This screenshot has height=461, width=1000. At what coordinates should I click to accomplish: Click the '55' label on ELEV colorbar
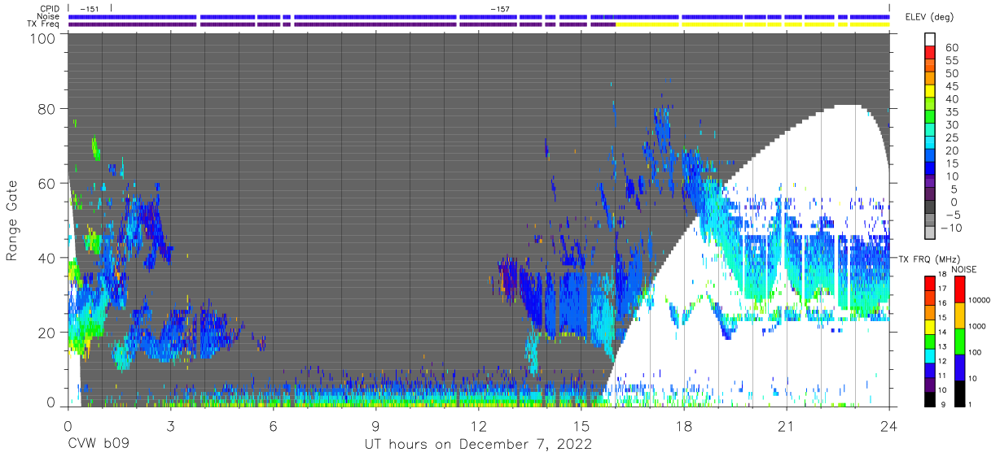tap(951, 61)
